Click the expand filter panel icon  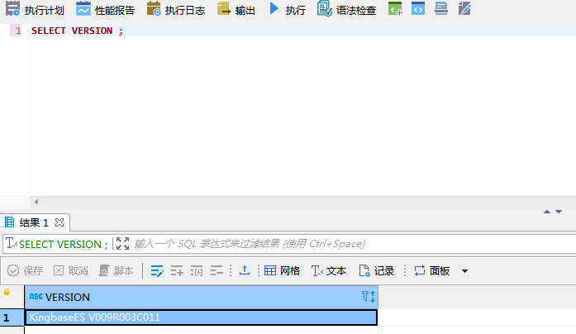pyautogui.click(x=123, y=244)
